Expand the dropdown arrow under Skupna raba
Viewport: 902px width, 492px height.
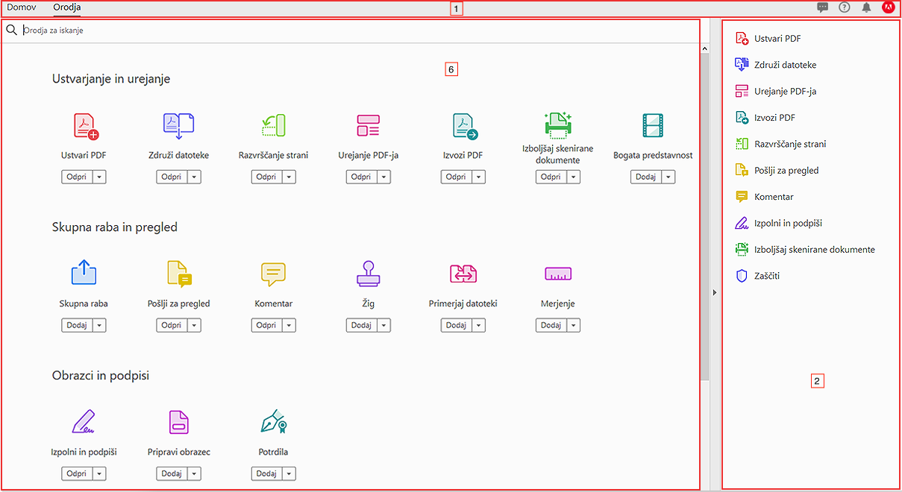(x=99, y=326)
